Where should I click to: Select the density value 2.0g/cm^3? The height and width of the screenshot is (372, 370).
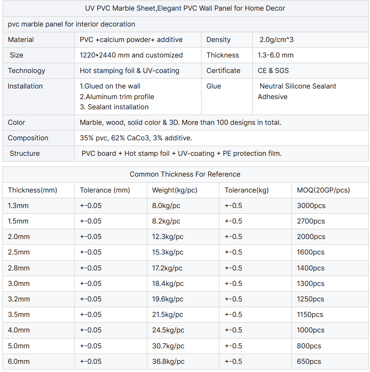pos(276,40)
